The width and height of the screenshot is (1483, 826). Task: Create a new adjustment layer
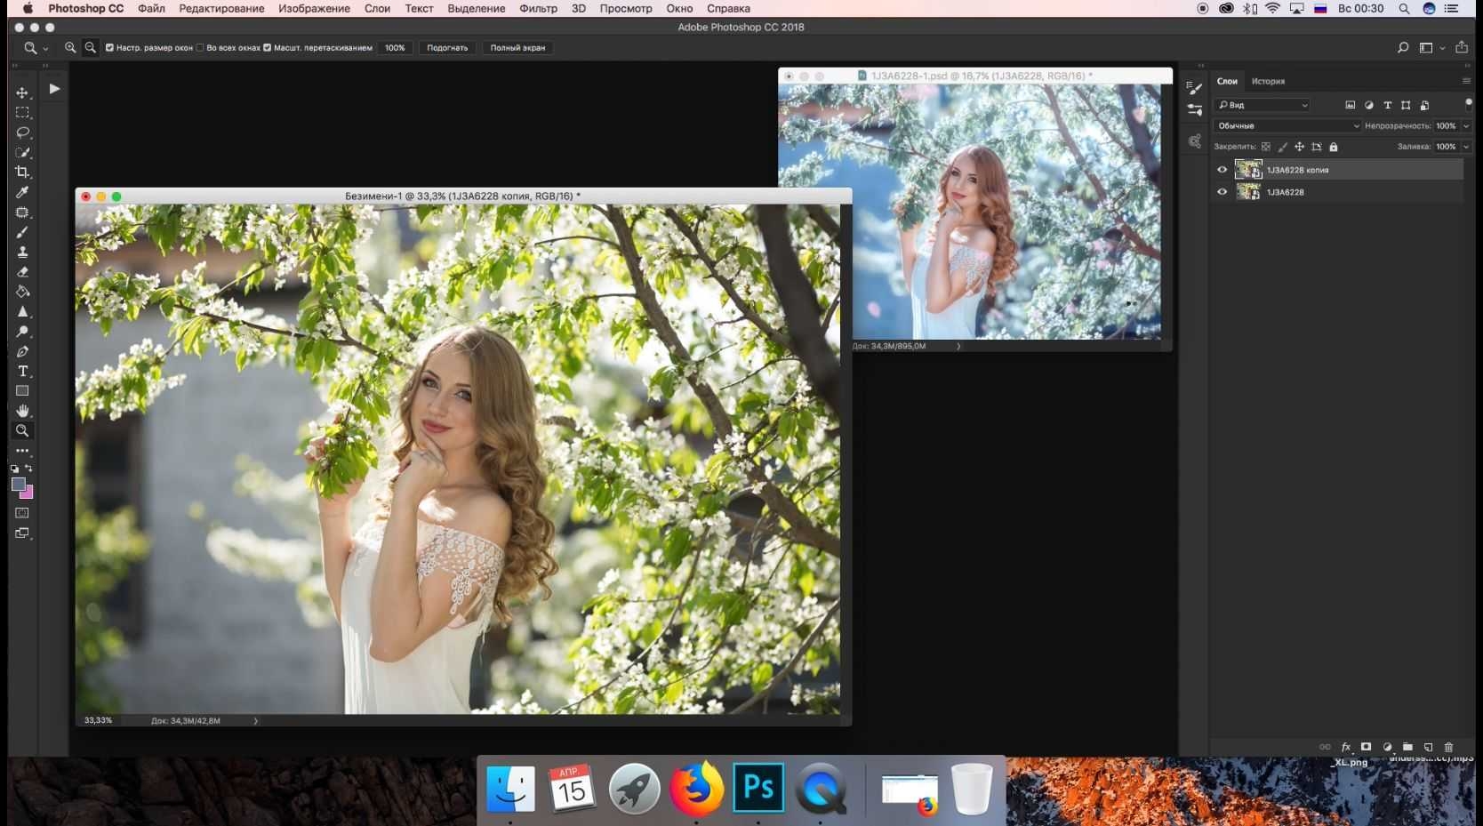1387,747
